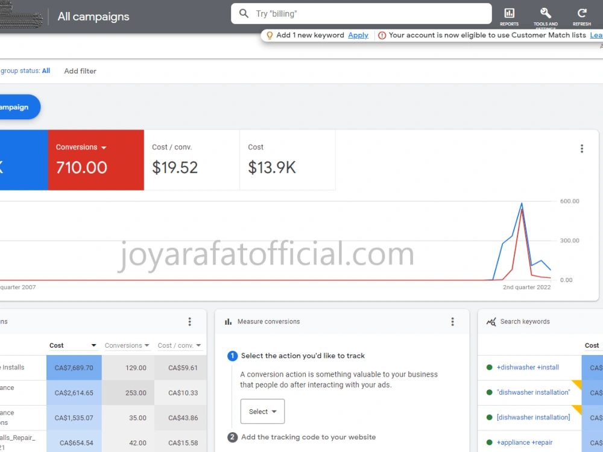Screen dimensions: 603x452
Task: Apply the new keyword recommendation
Action: coord(358,36)
